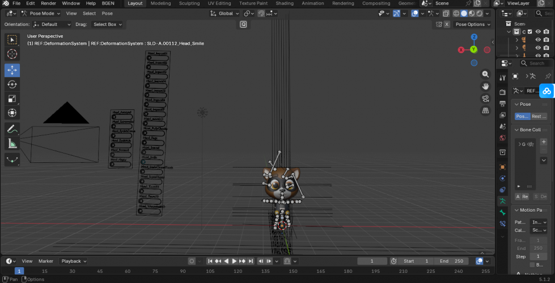
Task: Select the Annotate pencil tool
Action: (12, 129)
